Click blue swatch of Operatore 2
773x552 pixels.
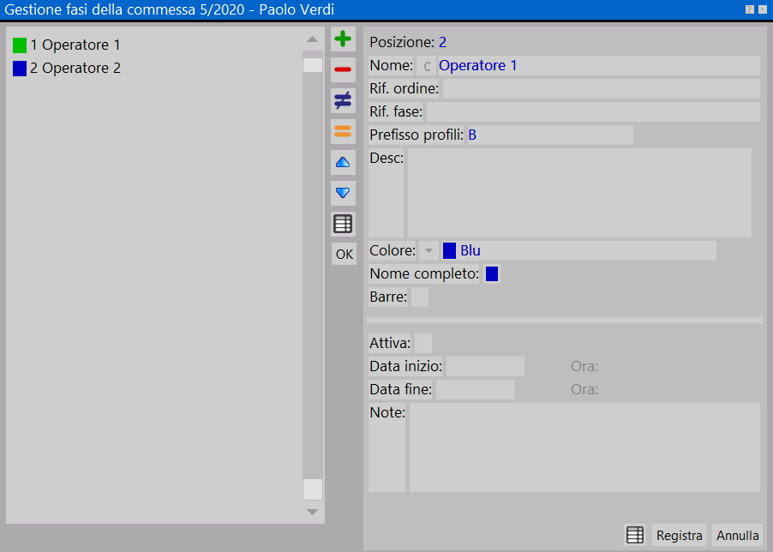[x=20, y=69]
